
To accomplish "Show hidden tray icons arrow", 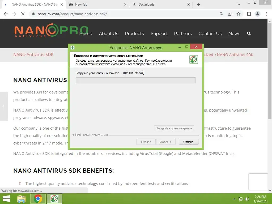I will pos(234,199).
